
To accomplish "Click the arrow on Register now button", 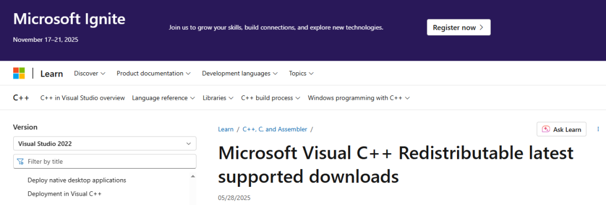I will coord(481,28).
